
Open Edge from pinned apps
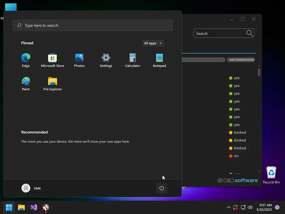click(26, 60)
